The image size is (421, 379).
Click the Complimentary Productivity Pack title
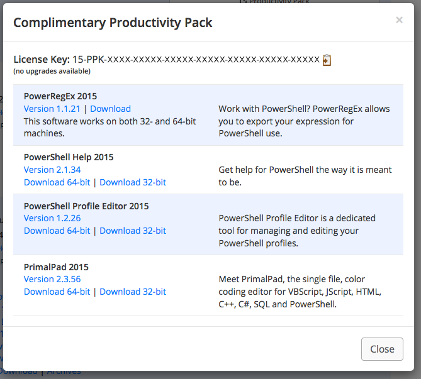point(113,23)
